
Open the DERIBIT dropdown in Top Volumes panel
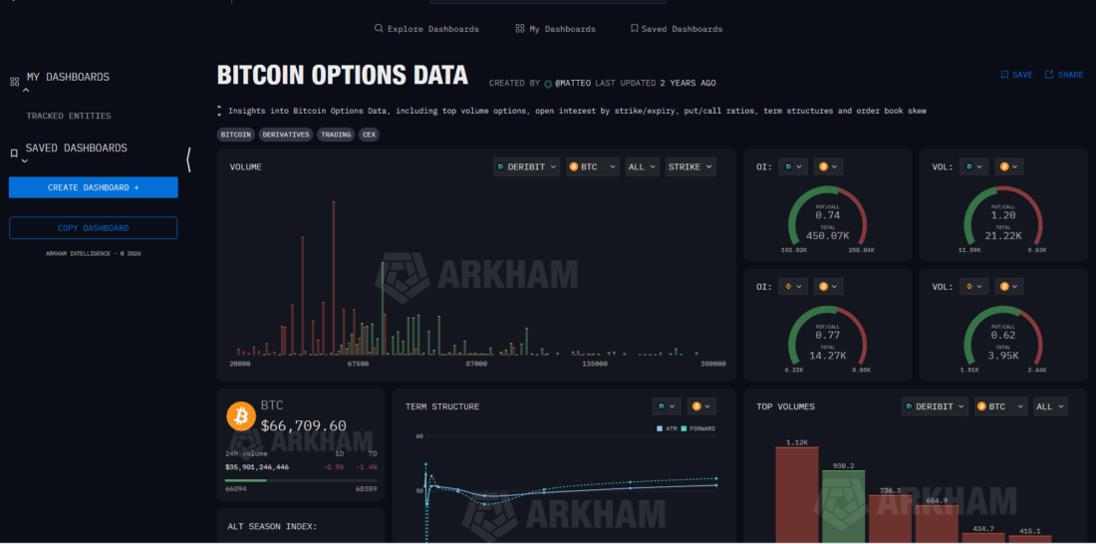935,407
